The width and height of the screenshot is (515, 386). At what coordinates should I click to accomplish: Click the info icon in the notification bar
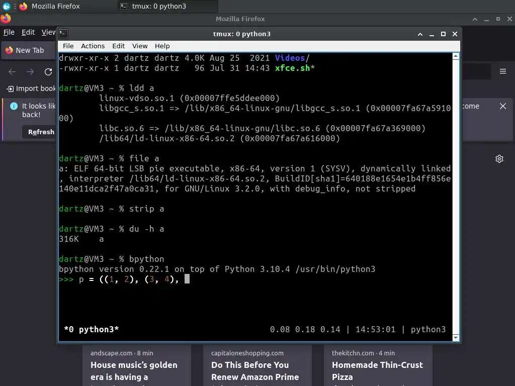[x=14, y=106]
